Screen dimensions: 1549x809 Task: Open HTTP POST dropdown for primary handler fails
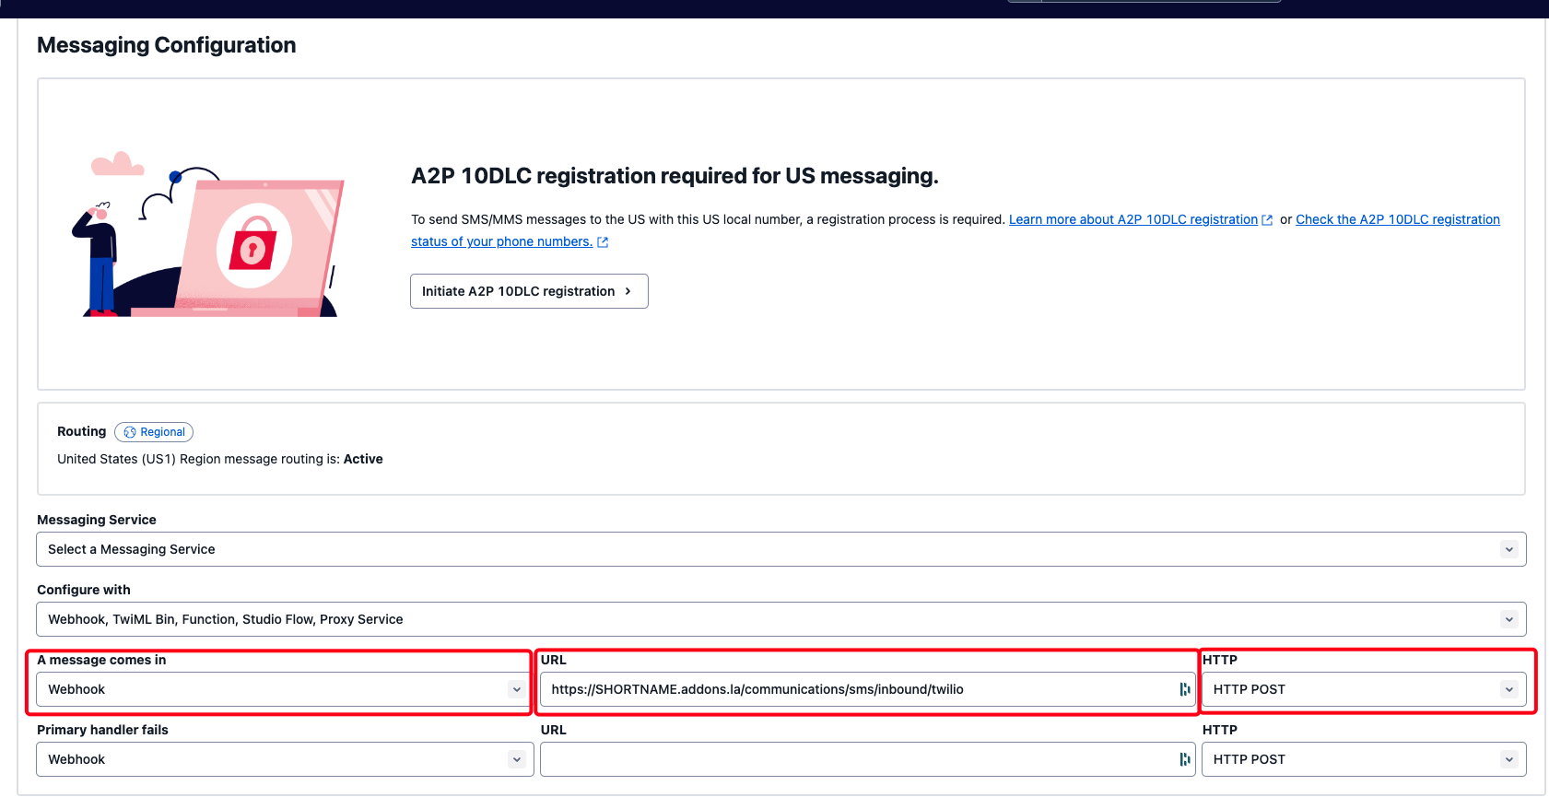(x=1364, y=759)
